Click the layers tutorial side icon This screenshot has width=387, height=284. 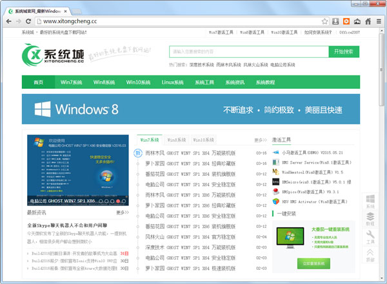370,219
